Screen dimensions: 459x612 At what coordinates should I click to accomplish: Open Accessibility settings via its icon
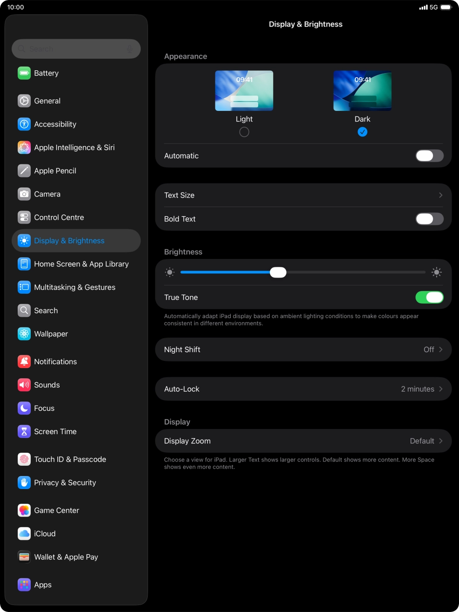click(x=24, y=124)
